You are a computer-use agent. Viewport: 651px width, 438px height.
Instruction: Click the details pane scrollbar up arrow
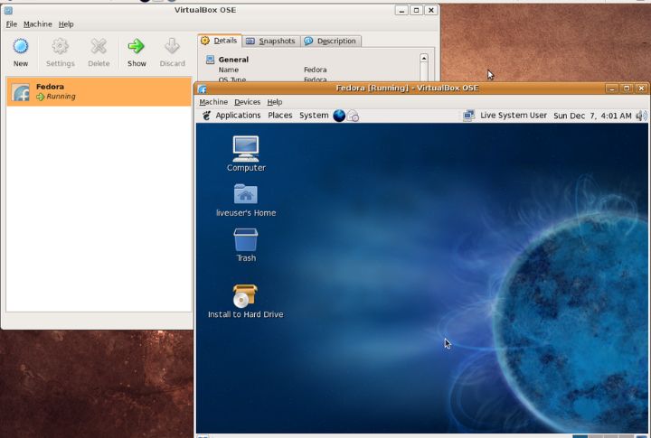point(423,59)
